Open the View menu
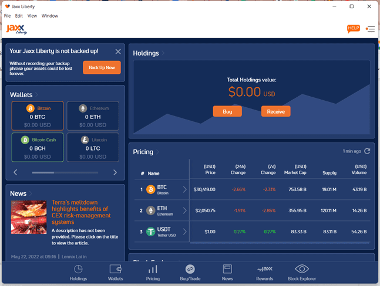Viewport: 380px width, 286px height. (32, 16)
